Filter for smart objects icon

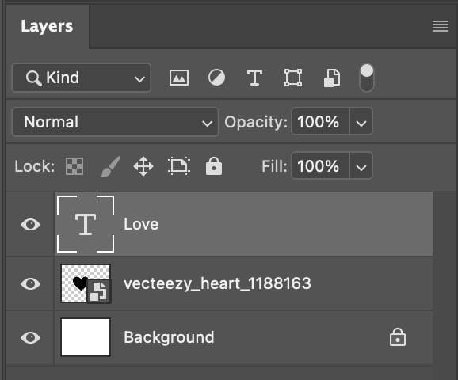[332, 78]
